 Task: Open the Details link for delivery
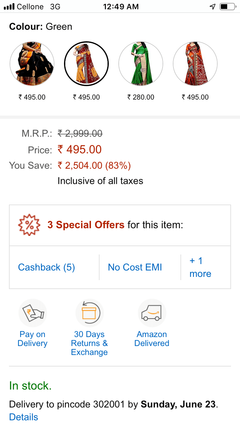[24, 417]
